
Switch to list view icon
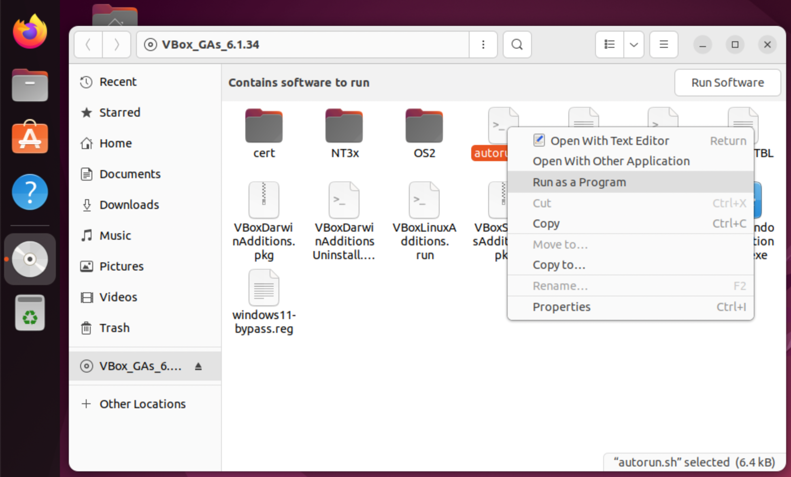(610, 45)
